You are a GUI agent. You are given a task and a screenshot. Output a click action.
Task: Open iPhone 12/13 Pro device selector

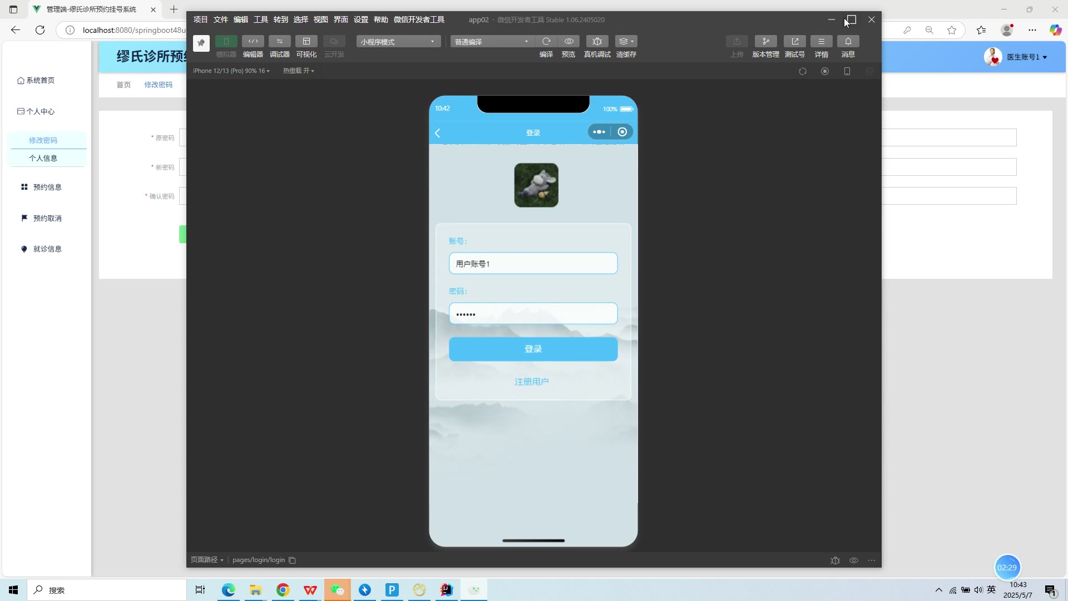point(231,71)
